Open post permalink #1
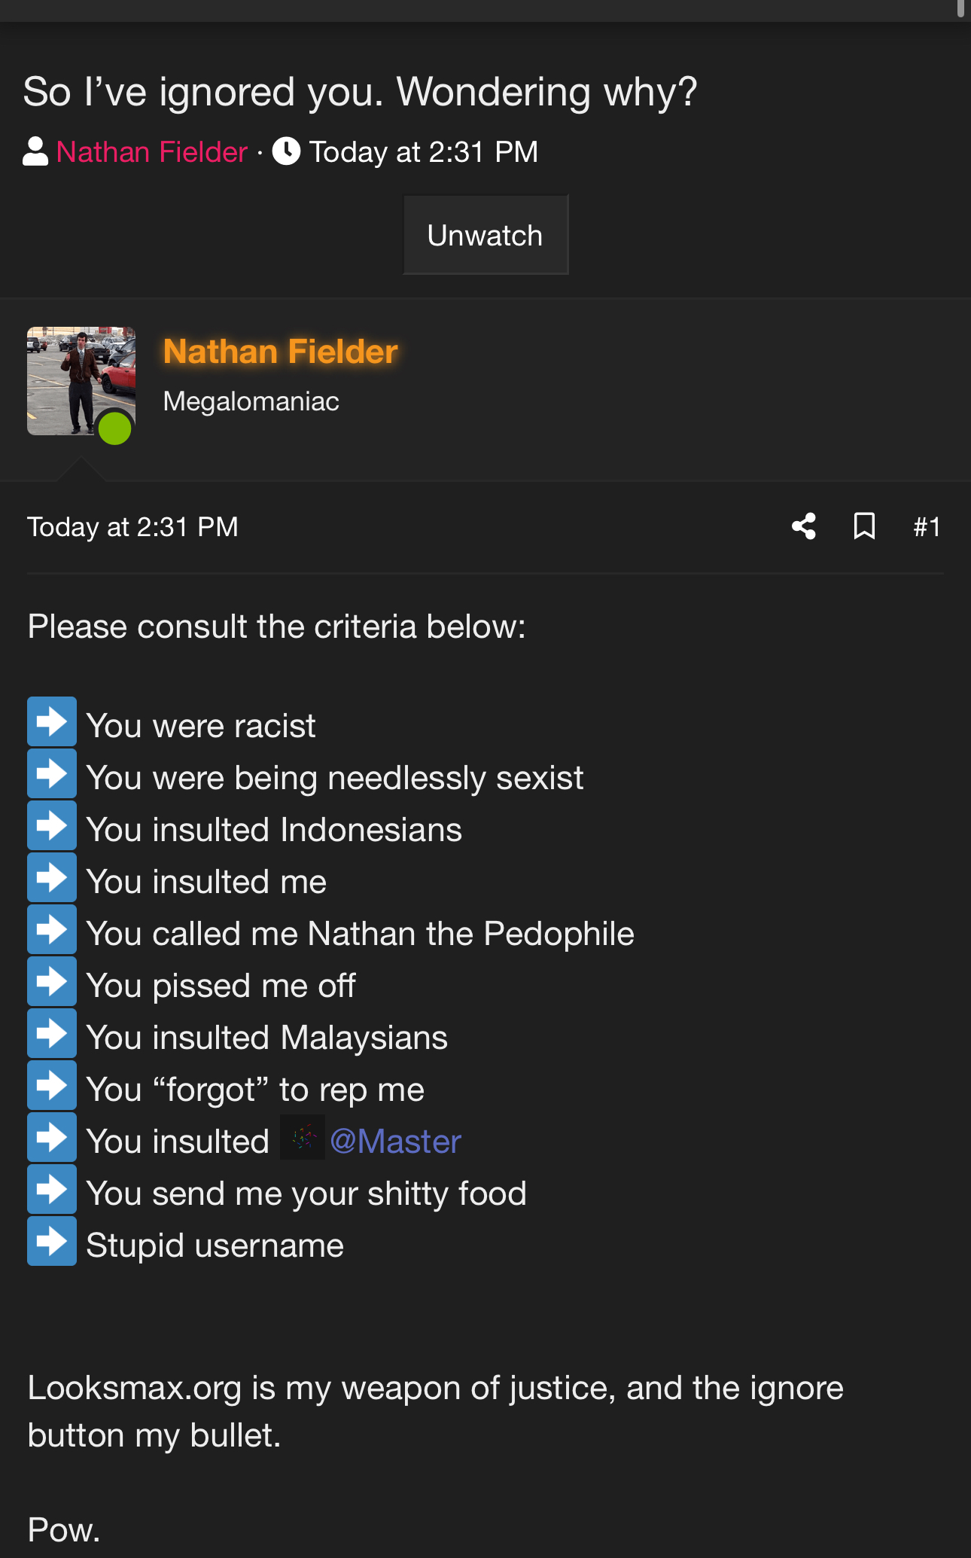The width and height of the screenshot is (971, 1558). pyautogui.click(x=927, y=526)
